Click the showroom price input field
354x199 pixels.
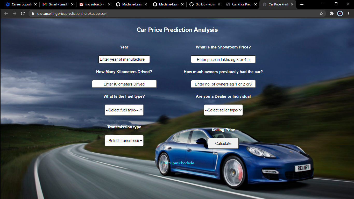(x=223, y=59)
